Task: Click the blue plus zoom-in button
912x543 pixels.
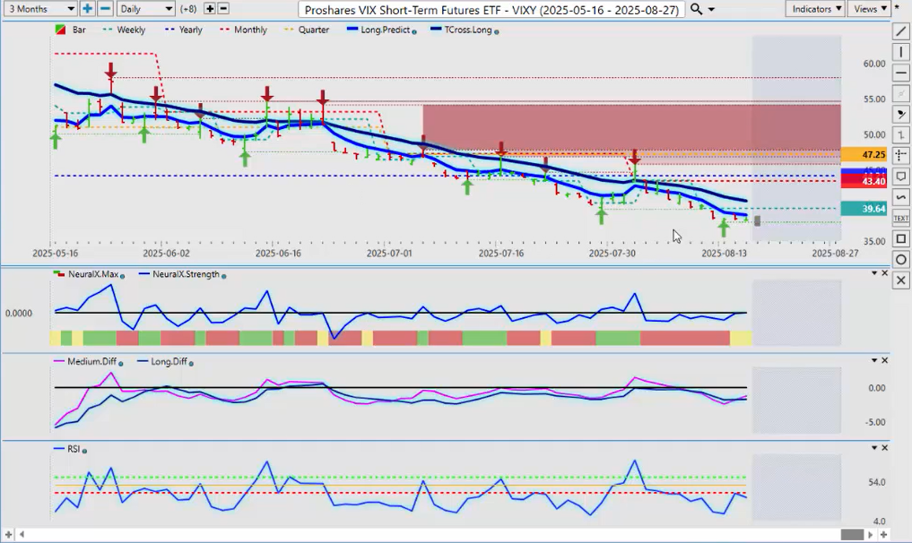Action: tap(87, 9)
